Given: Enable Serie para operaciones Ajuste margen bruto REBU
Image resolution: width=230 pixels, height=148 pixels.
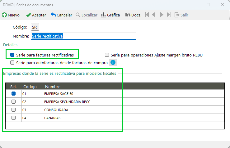Looking at the screenshot, I should (107, 55).
